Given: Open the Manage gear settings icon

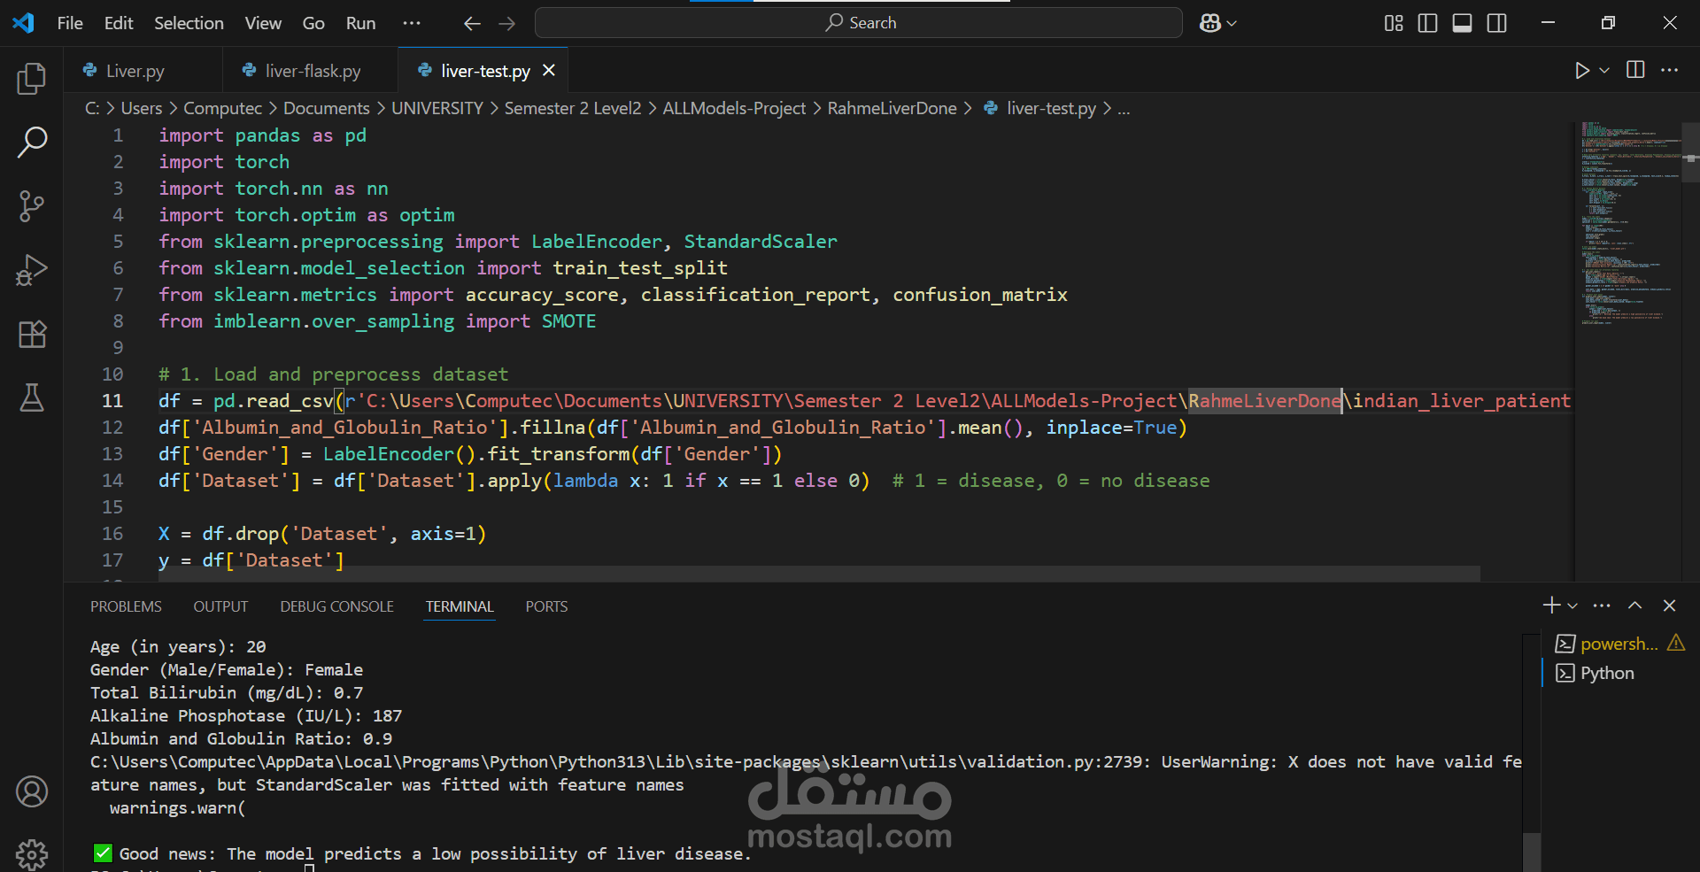Looking at the screenshot, I should click(x=32, y=853).
